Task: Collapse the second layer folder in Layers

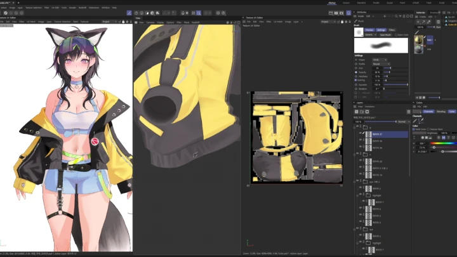Action: pyautogui.click(x=354, y=154)
